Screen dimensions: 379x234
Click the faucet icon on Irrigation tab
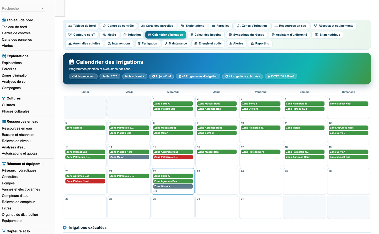click(x=125, y=35)
